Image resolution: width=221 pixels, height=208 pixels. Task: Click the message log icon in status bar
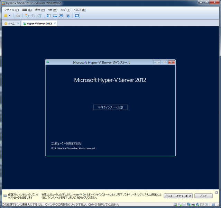pos(213,205)
